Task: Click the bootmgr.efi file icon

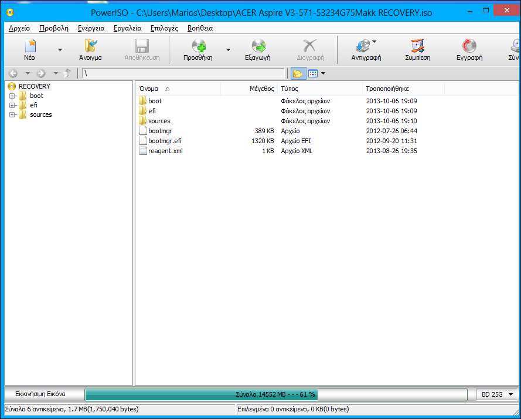Action: pyautogui.click(x=143, y=141)
